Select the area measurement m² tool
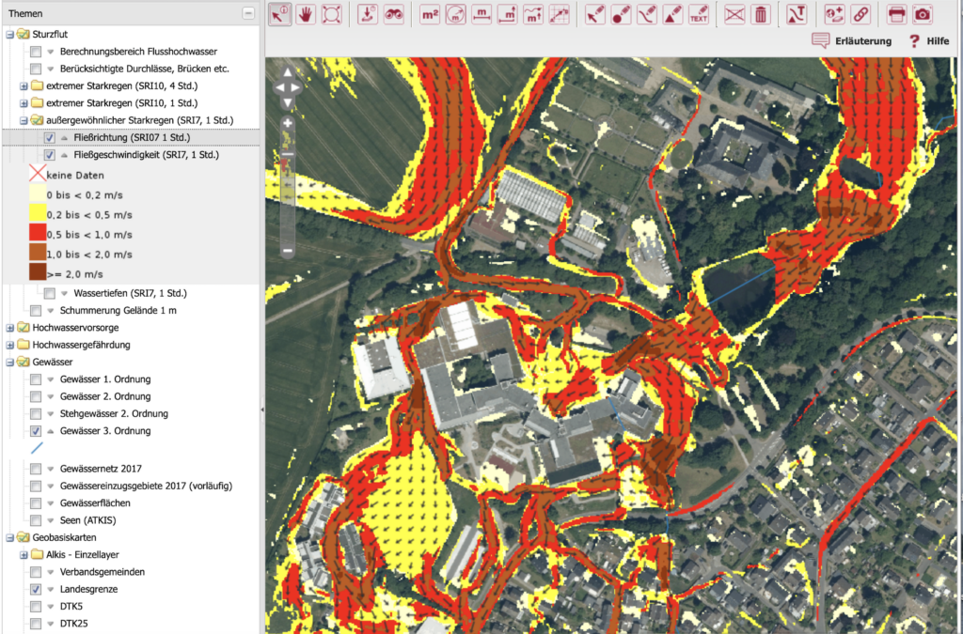This screenshot has width=963, height=634. coord(430,14)
